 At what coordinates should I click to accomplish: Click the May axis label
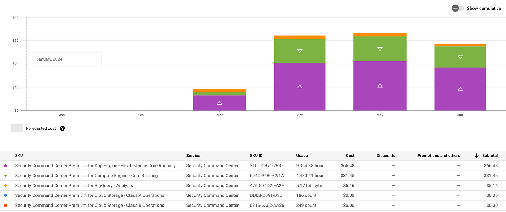click(380, 115)
